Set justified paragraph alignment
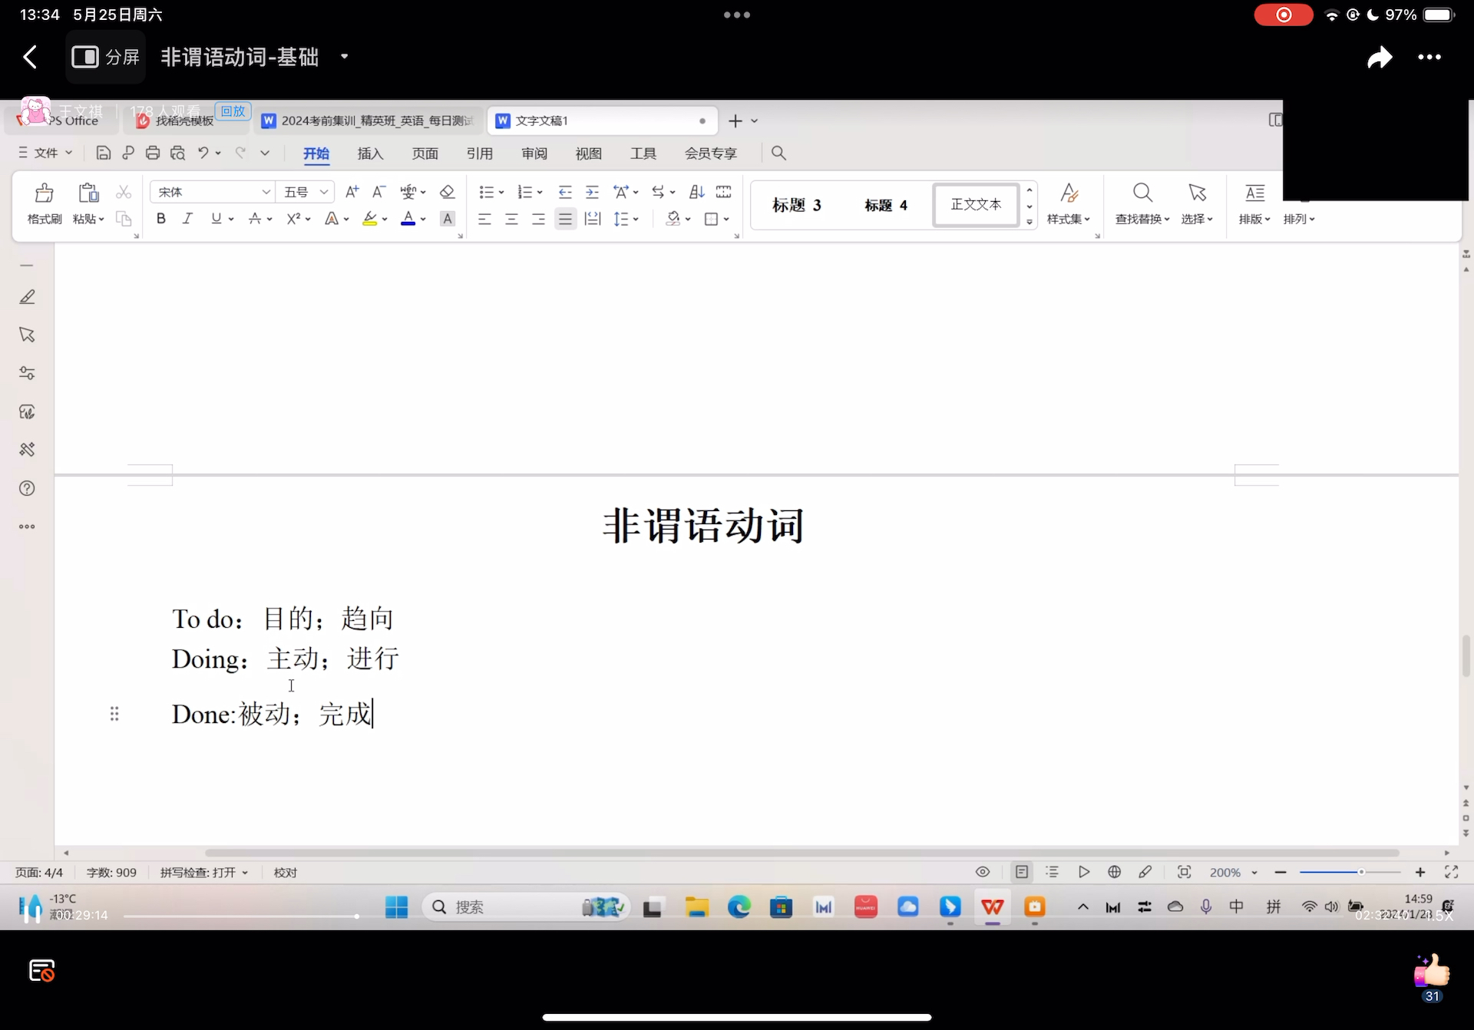 (x=565, y=220)
